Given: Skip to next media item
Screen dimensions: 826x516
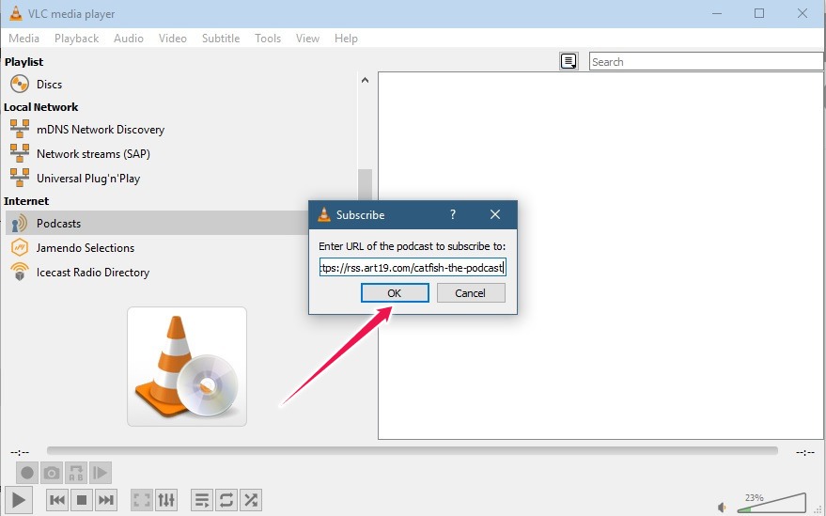Looking at the screenshot, I should tap(106, 500).
